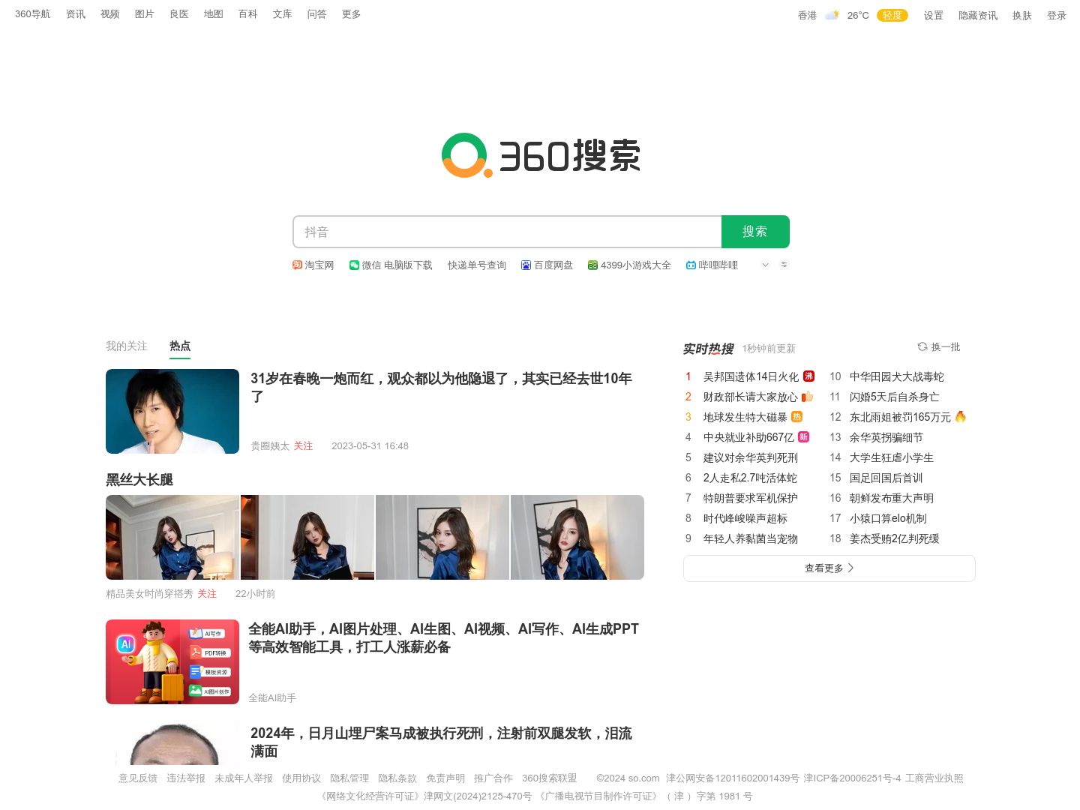Open hot search 姜杰受贿2亿判死缓
The image size is (1080, 810).
tap(895, 538)
